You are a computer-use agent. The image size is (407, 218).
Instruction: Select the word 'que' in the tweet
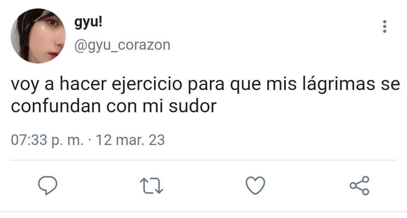point(245,85)
